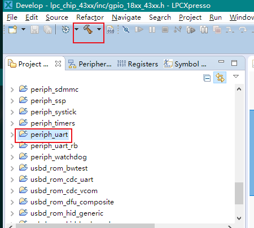Click the vertical scrollbar down arrow
The height and width of the screenshot is (228, 254).
coord(239,218)
